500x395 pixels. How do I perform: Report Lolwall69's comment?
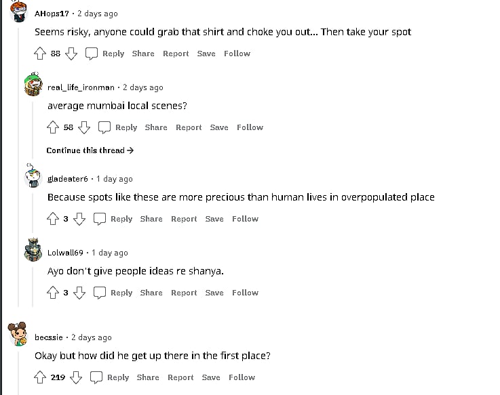[x=184, y=293]
